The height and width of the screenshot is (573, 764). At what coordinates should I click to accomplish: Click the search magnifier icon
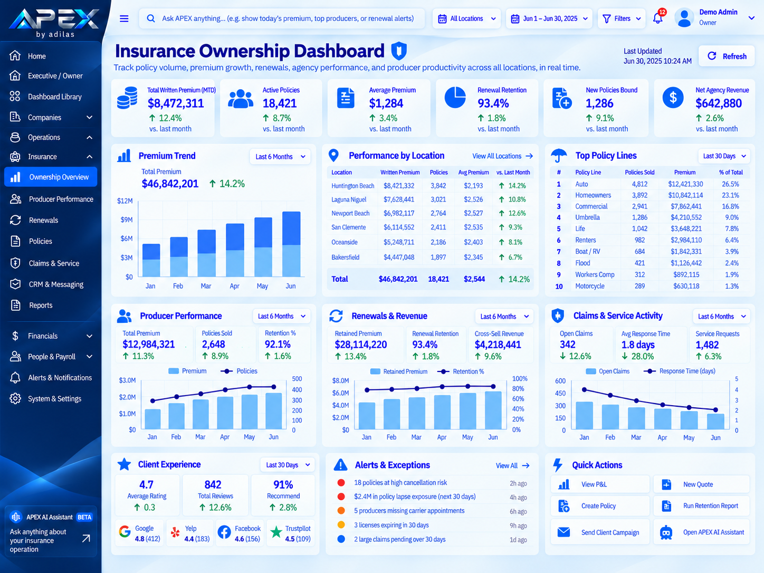[x=151, y=18]
